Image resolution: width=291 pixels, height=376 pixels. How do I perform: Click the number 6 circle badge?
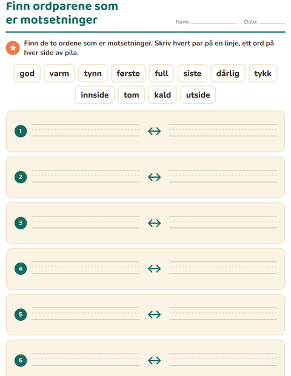[x=21, y=360]
